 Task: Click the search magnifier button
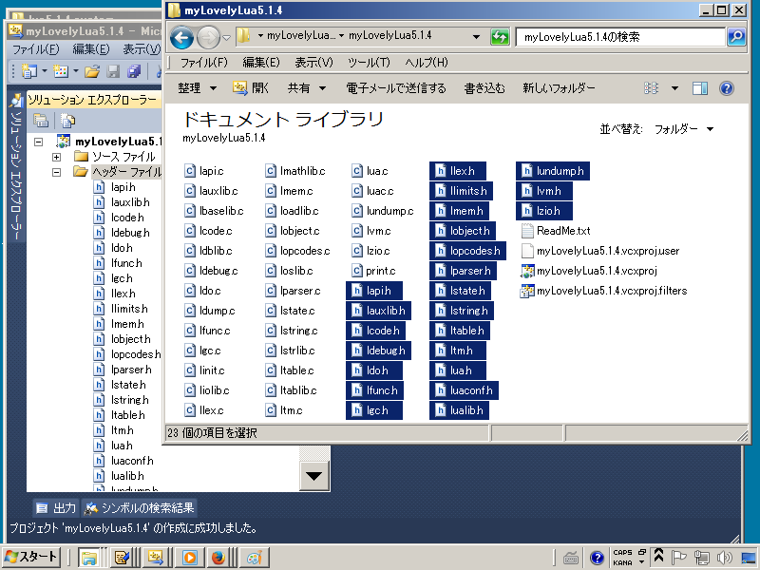(736, 36)
